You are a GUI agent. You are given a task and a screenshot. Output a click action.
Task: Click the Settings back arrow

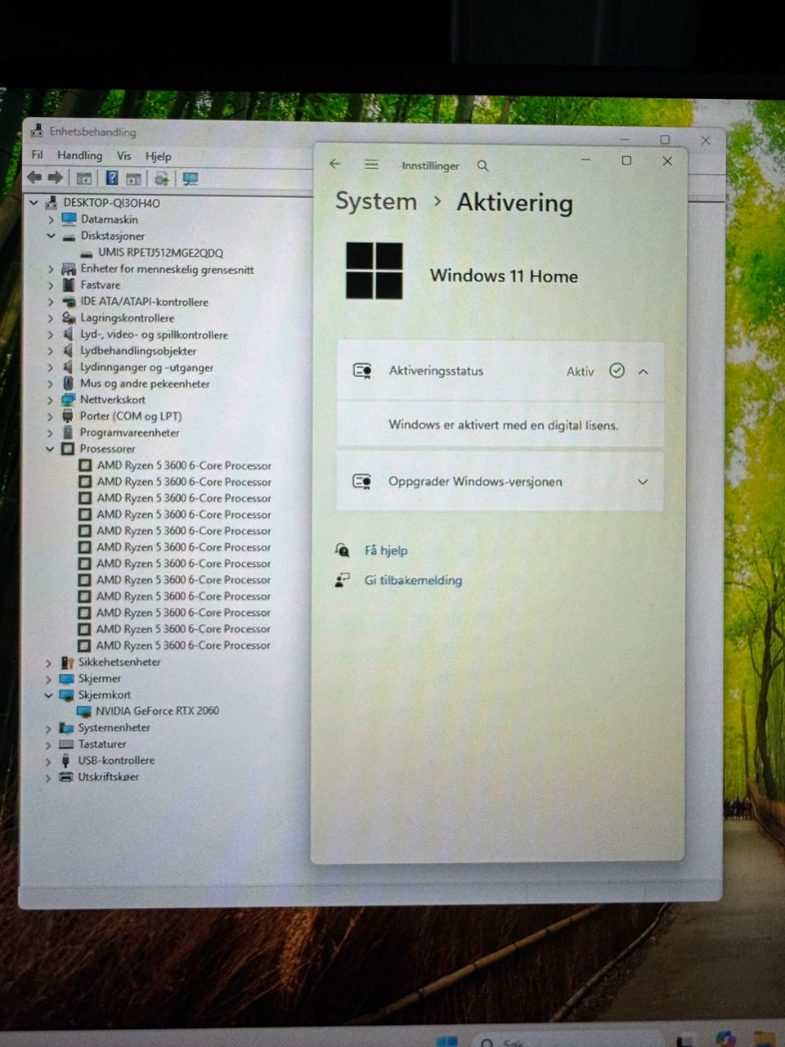coord(334,164)
